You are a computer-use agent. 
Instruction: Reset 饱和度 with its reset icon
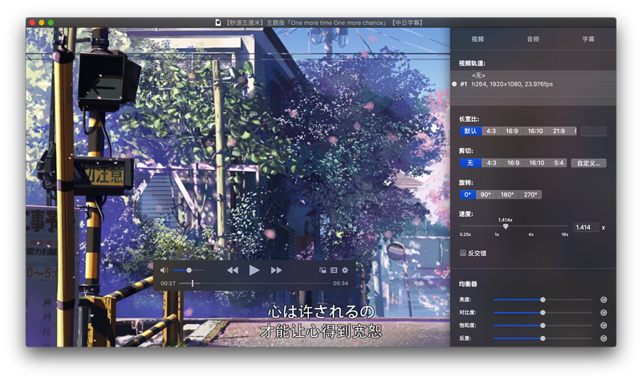[603, 326]
